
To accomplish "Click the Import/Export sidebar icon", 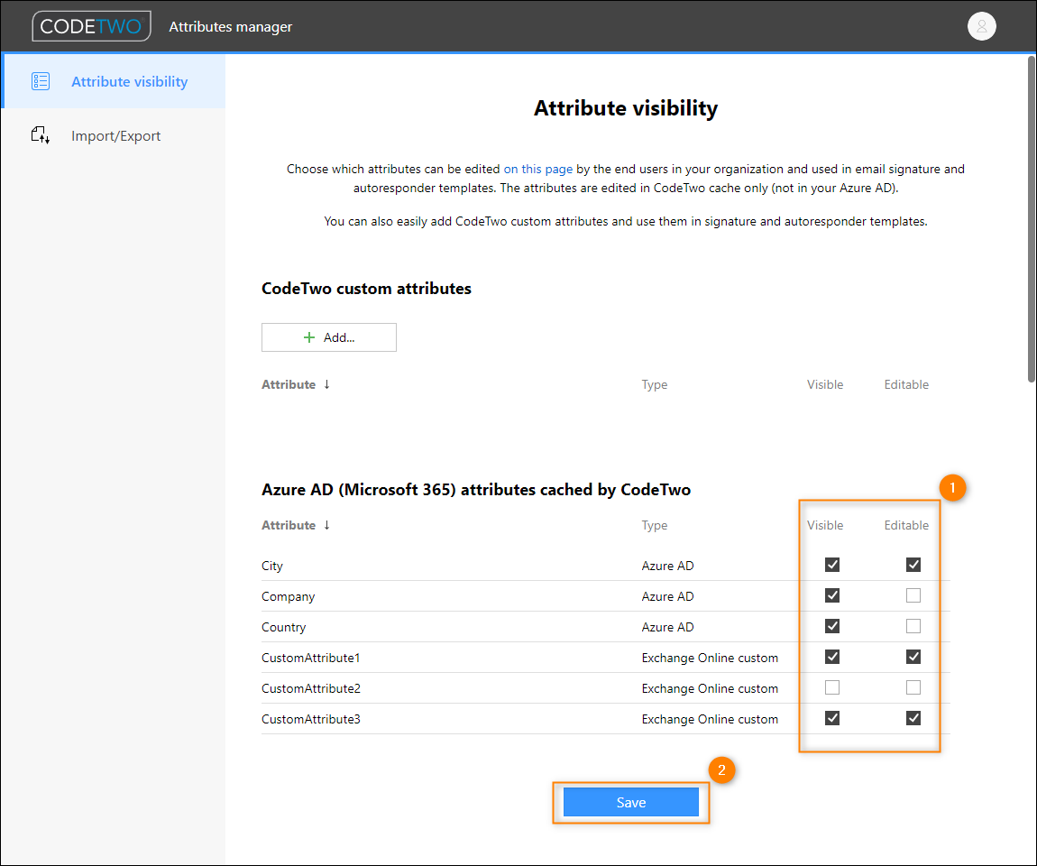I will (x=41, y=135).
